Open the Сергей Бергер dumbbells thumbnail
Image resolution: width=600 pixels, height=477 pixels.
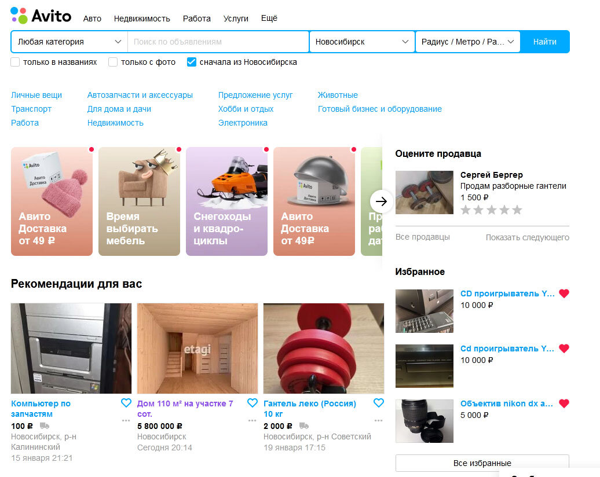(x=425, y=192)
